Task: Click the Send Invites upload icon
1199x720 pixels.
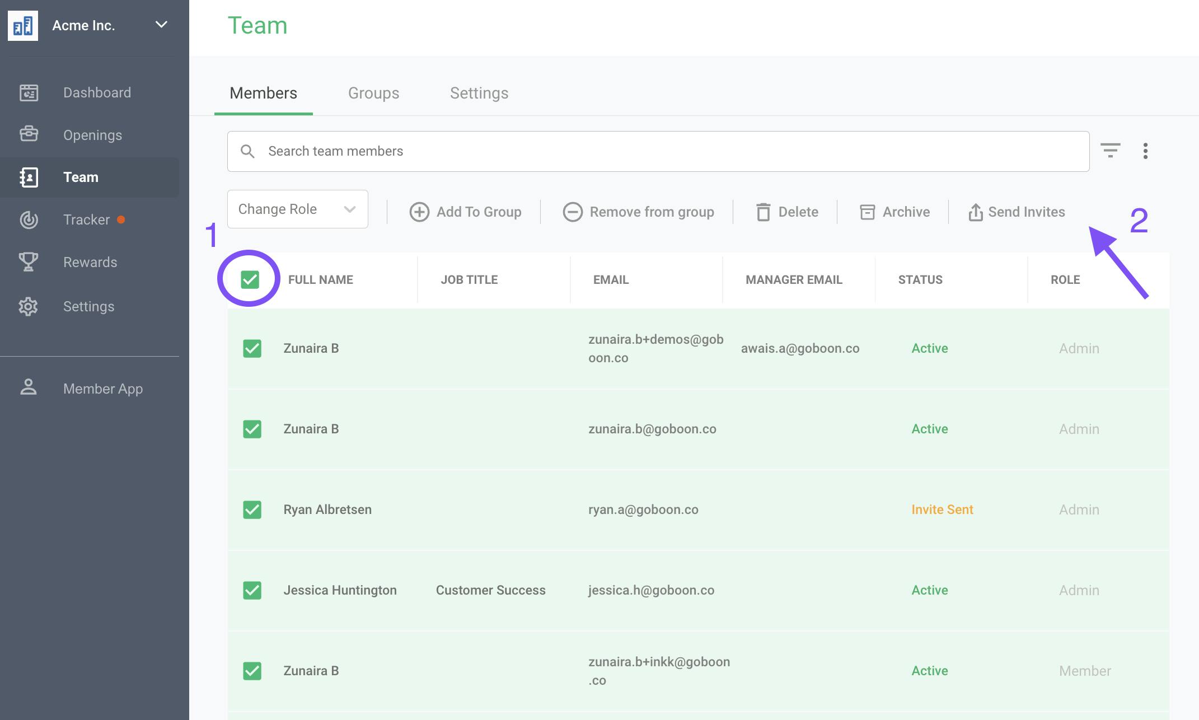Action: (x=976, y=212)
